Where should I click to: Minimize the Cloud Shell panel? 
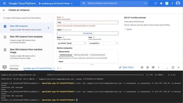coord(167,68)
